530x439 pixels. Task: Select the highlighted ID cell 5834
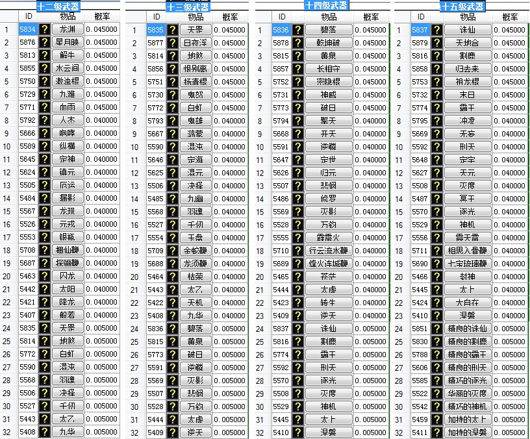[28, 29]
